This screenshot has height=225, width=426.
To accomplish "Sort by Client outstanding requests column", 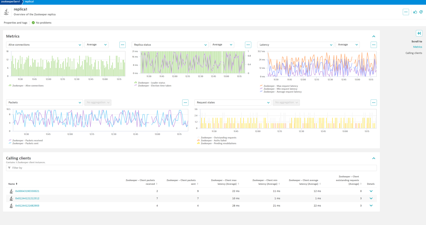I will [349, 180].
